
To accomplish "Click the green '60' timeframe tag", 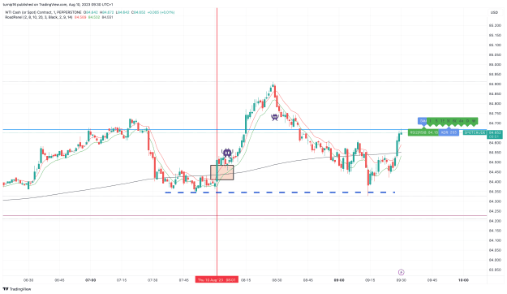I will [x=454, y=121].
